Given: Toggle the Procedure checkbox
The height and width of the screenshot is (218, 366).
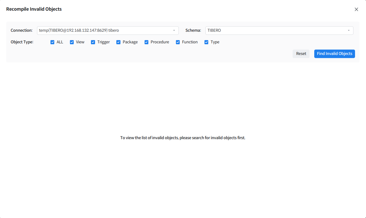Looking at the screenshot, I should (146, 42).
